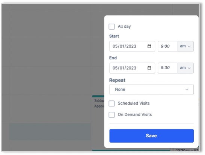205x155 pixels.
Task: Click the On Demand Visits label
Action: [x=135, y=114]
